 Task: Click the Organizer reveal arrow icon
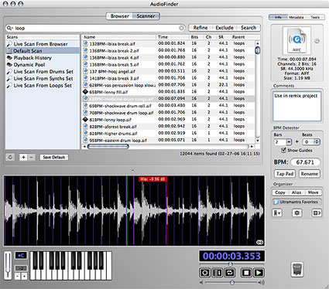(317, 213)
